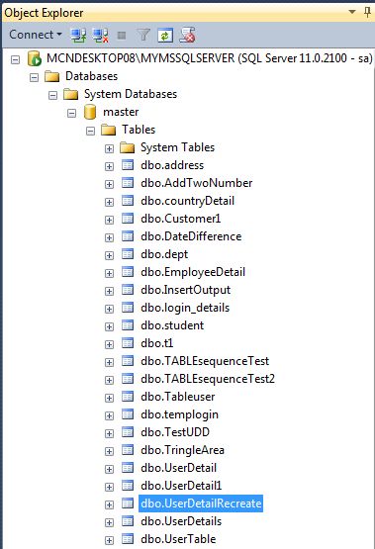
Task: Select the server name MCNDESKTOP08\MYMSSQLSERVER
Action: click(x=141, y=58)
